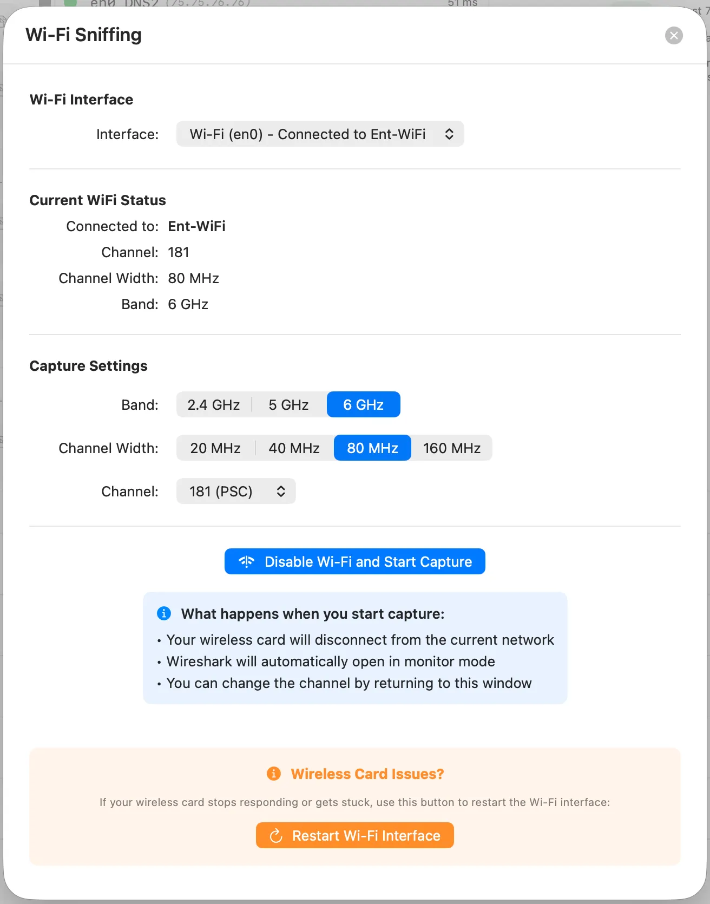Set channel width to 40 MHz
Viewport: 710px width, 904px height.
(294, 448)
